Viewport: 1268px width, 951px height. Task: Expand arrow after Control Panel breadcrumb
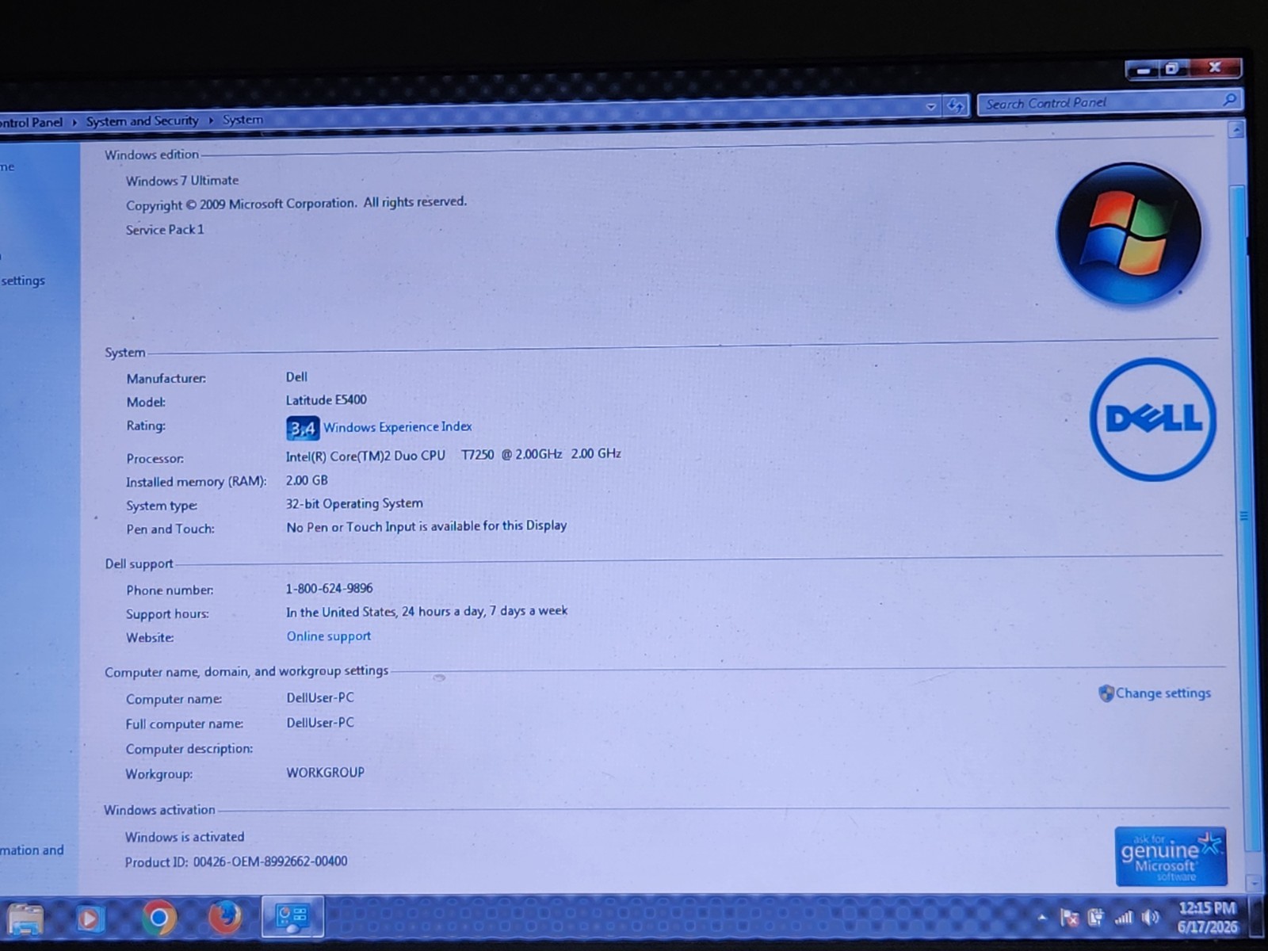pos(74,122)
